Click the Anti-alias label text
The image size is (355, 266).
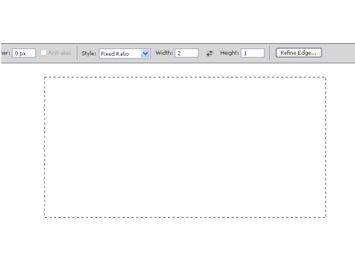pyautogui.click(x=59, y=53)
